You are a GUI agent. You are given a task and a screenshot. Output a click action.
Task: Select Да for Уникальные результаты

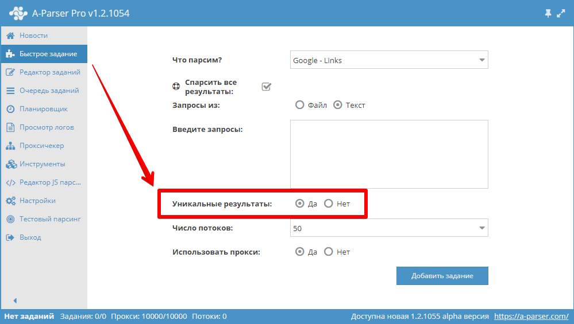299,204
